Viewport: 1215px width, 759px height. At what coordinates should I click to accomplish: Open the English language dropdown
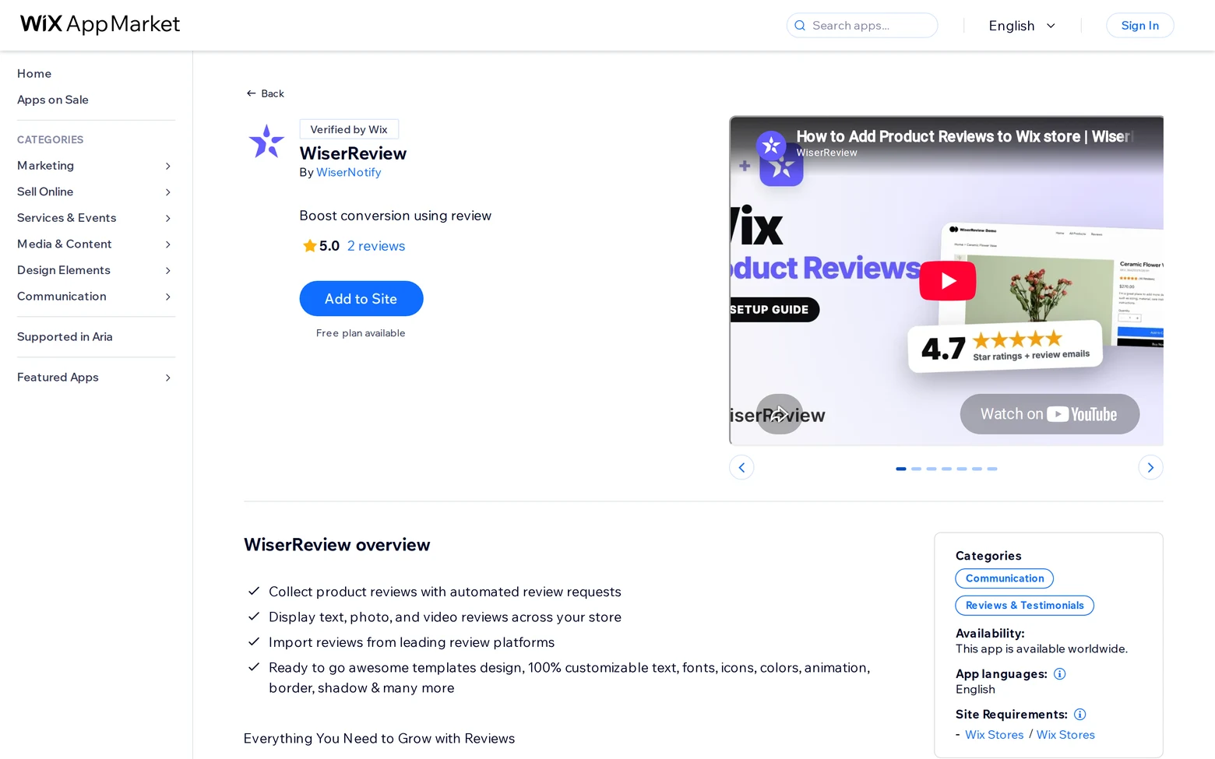[1022, 26]
